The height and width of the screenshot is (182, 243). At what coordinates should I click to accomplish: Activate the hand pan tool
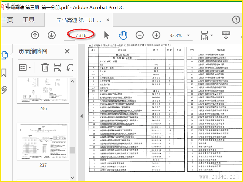(x=123, y=35)
